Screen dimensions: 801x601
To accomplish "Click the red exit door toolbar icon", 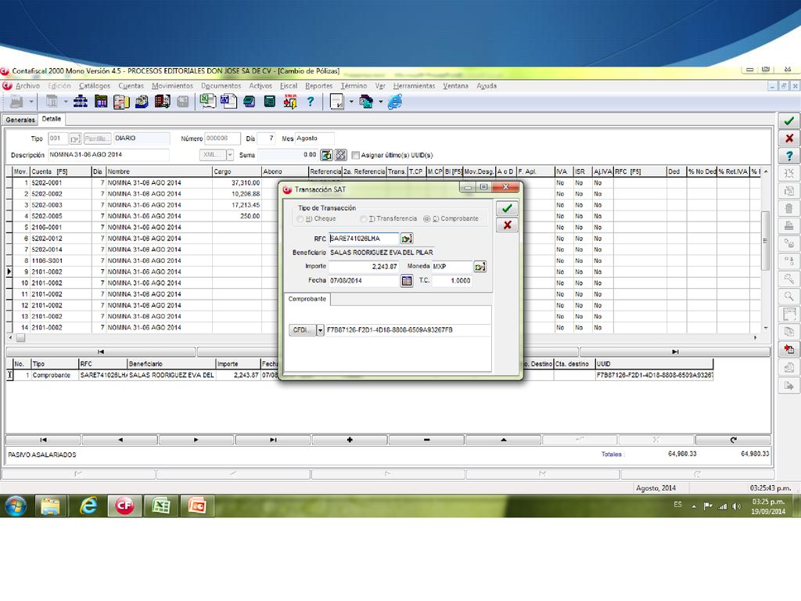I will [290, 102].
